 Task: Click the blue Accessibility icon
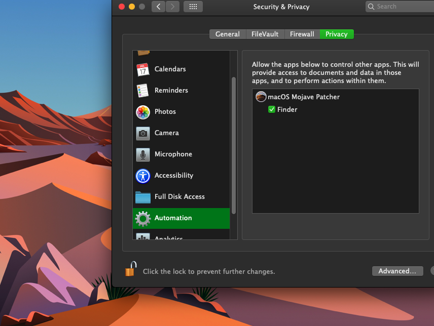click(x=143, y=176)
